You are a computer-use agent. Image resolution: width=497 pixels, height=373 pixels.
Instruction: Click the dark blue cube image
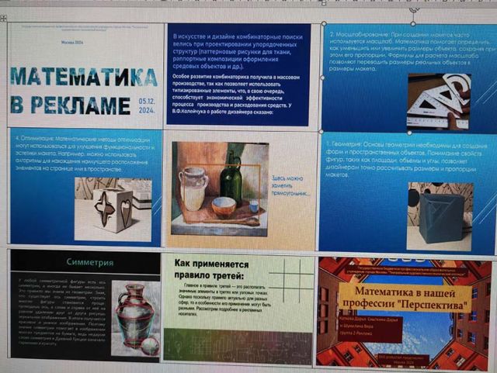[440, 210]
